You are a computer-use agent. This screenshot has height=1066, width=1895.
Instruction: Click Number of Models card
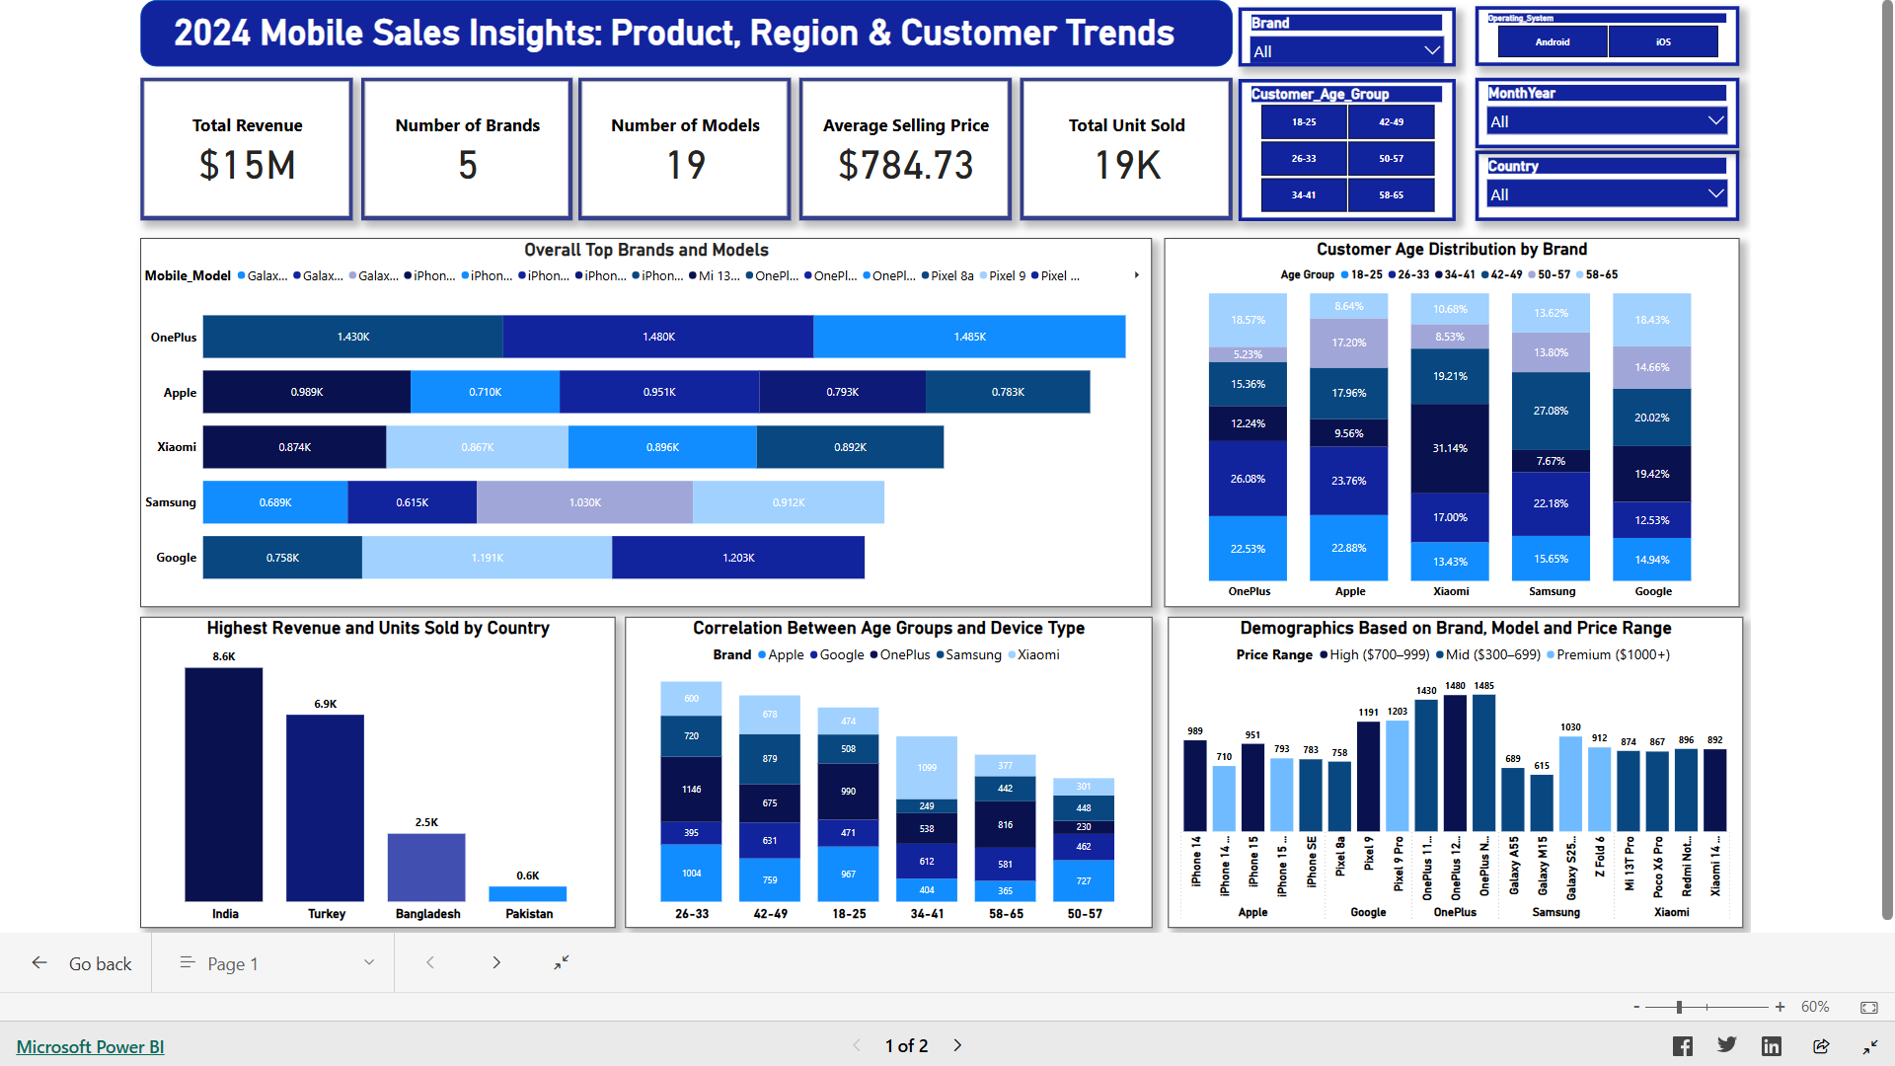pyautogui.click(x=685, y=149)
